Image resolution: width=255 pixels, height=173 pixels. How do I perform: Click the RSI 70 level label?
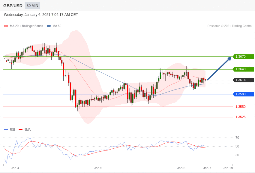pos(237,138)
